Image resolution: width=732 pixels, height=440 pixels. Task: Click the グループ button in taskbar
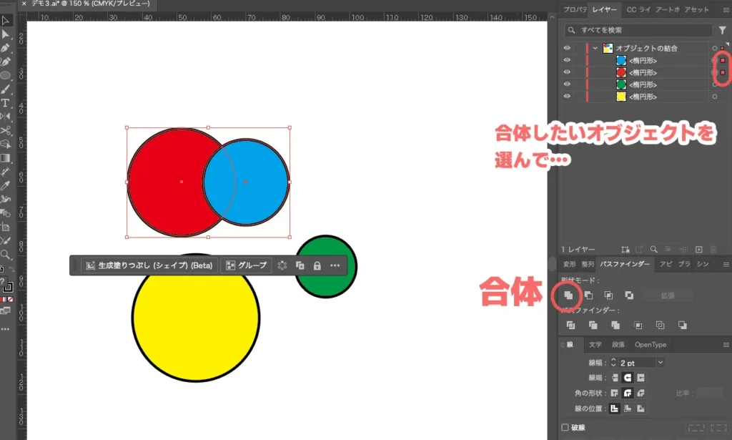tap(246, 265)
